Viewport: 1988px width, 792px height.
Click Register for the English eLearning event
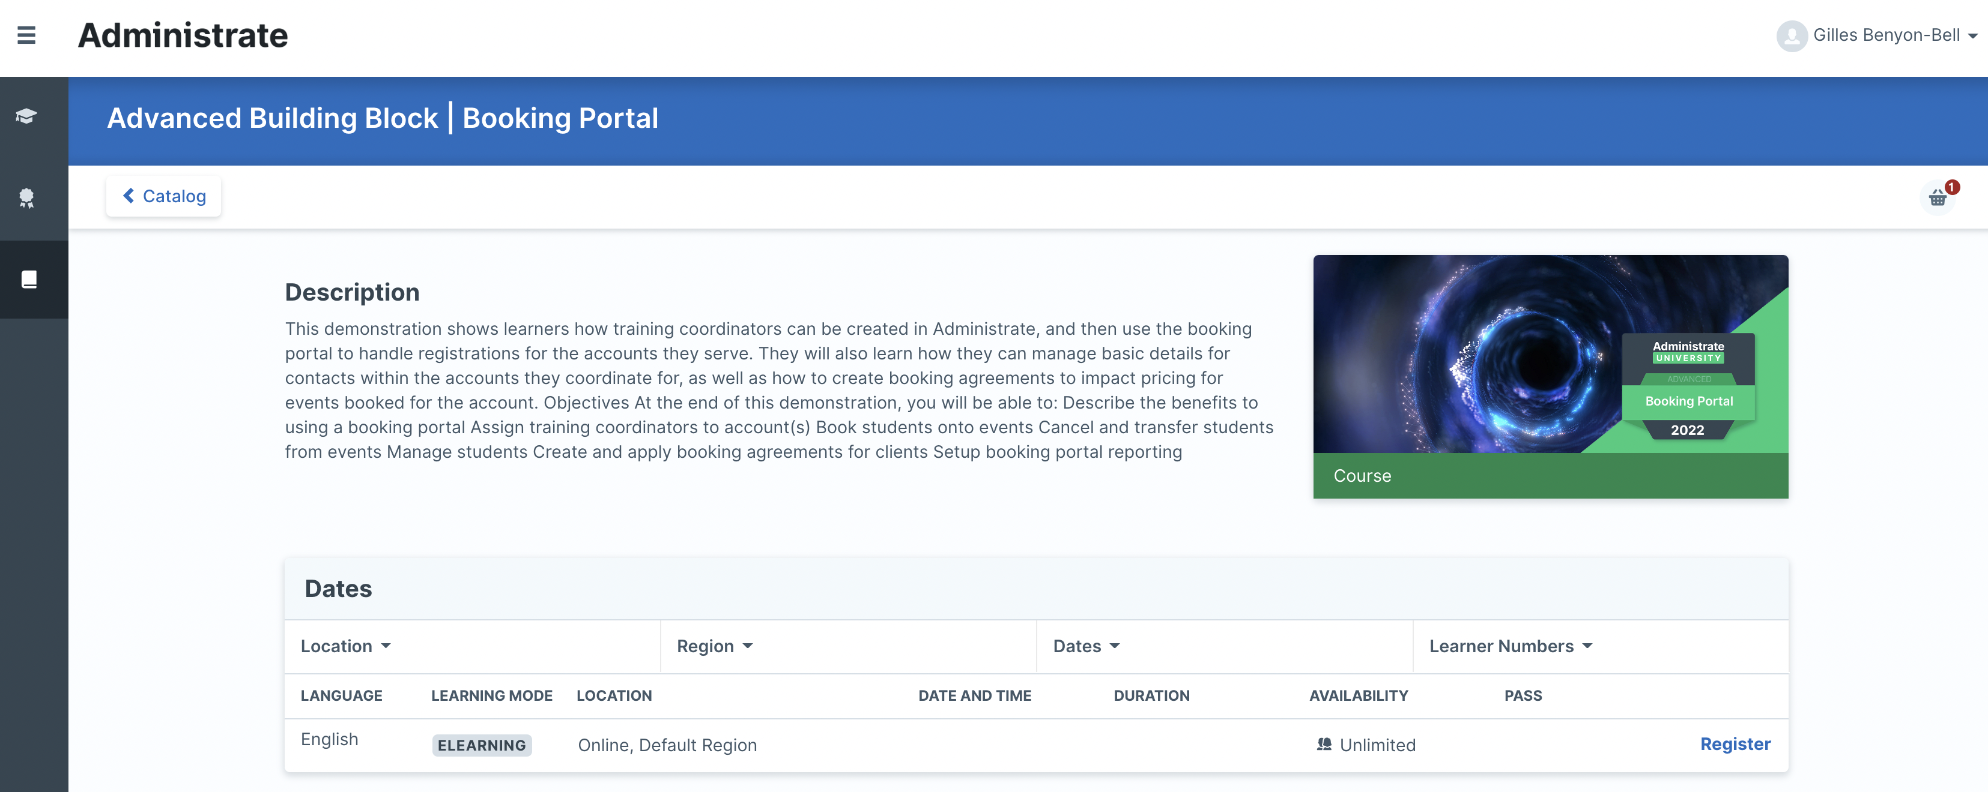(x=1735, y=744)
